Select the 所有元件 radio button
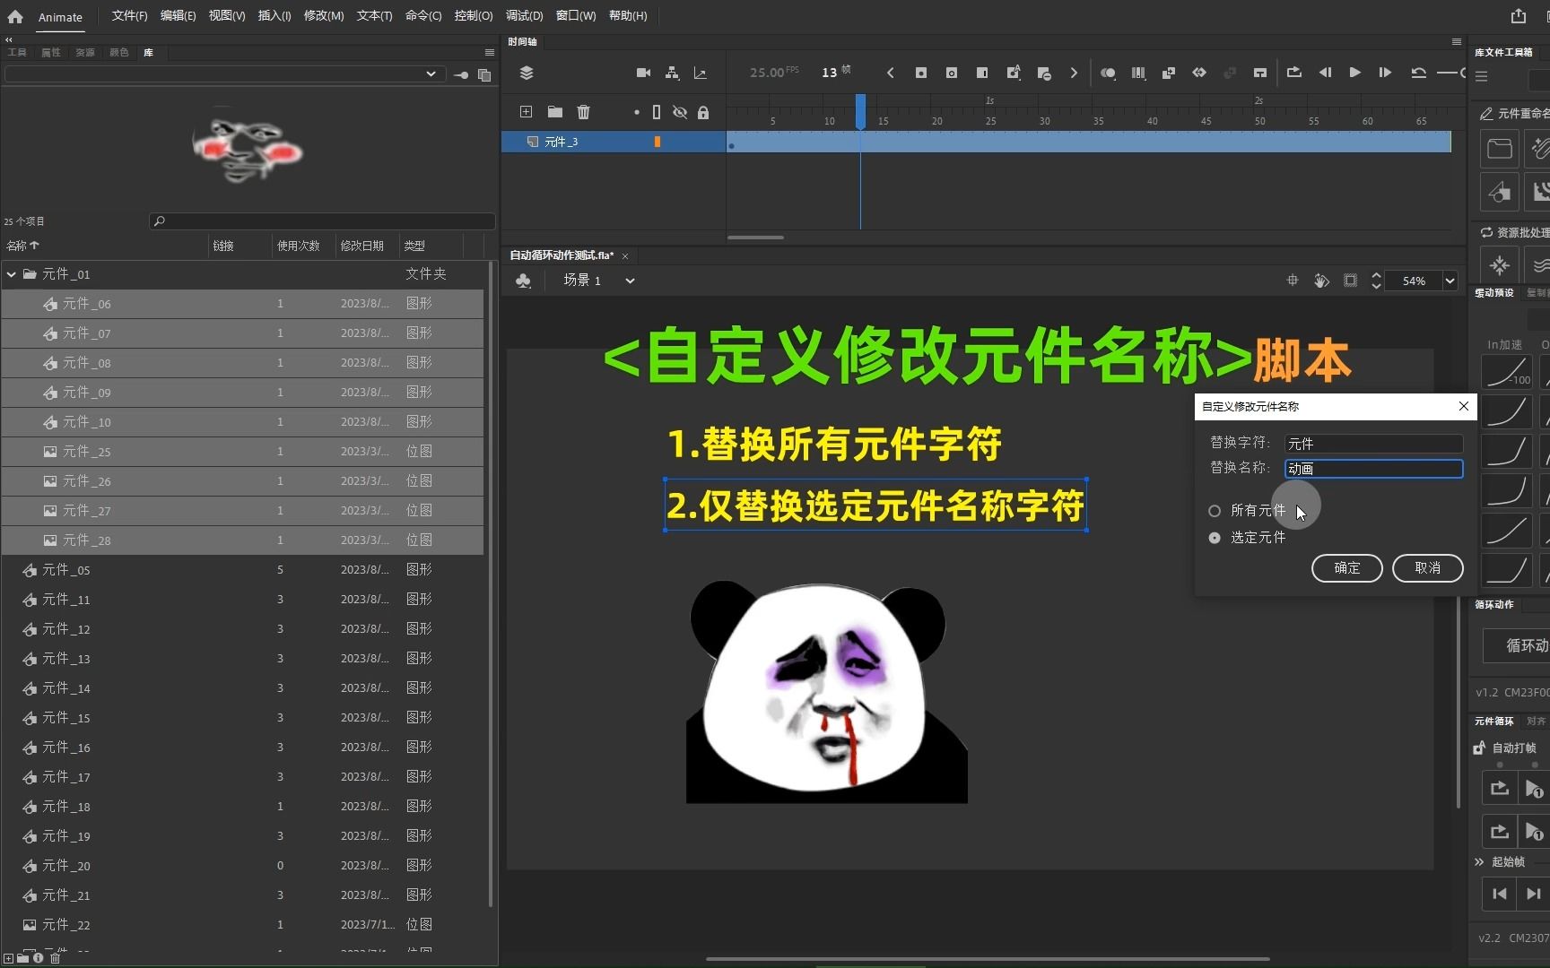The image size is (1550, 968). (1215, 511)
